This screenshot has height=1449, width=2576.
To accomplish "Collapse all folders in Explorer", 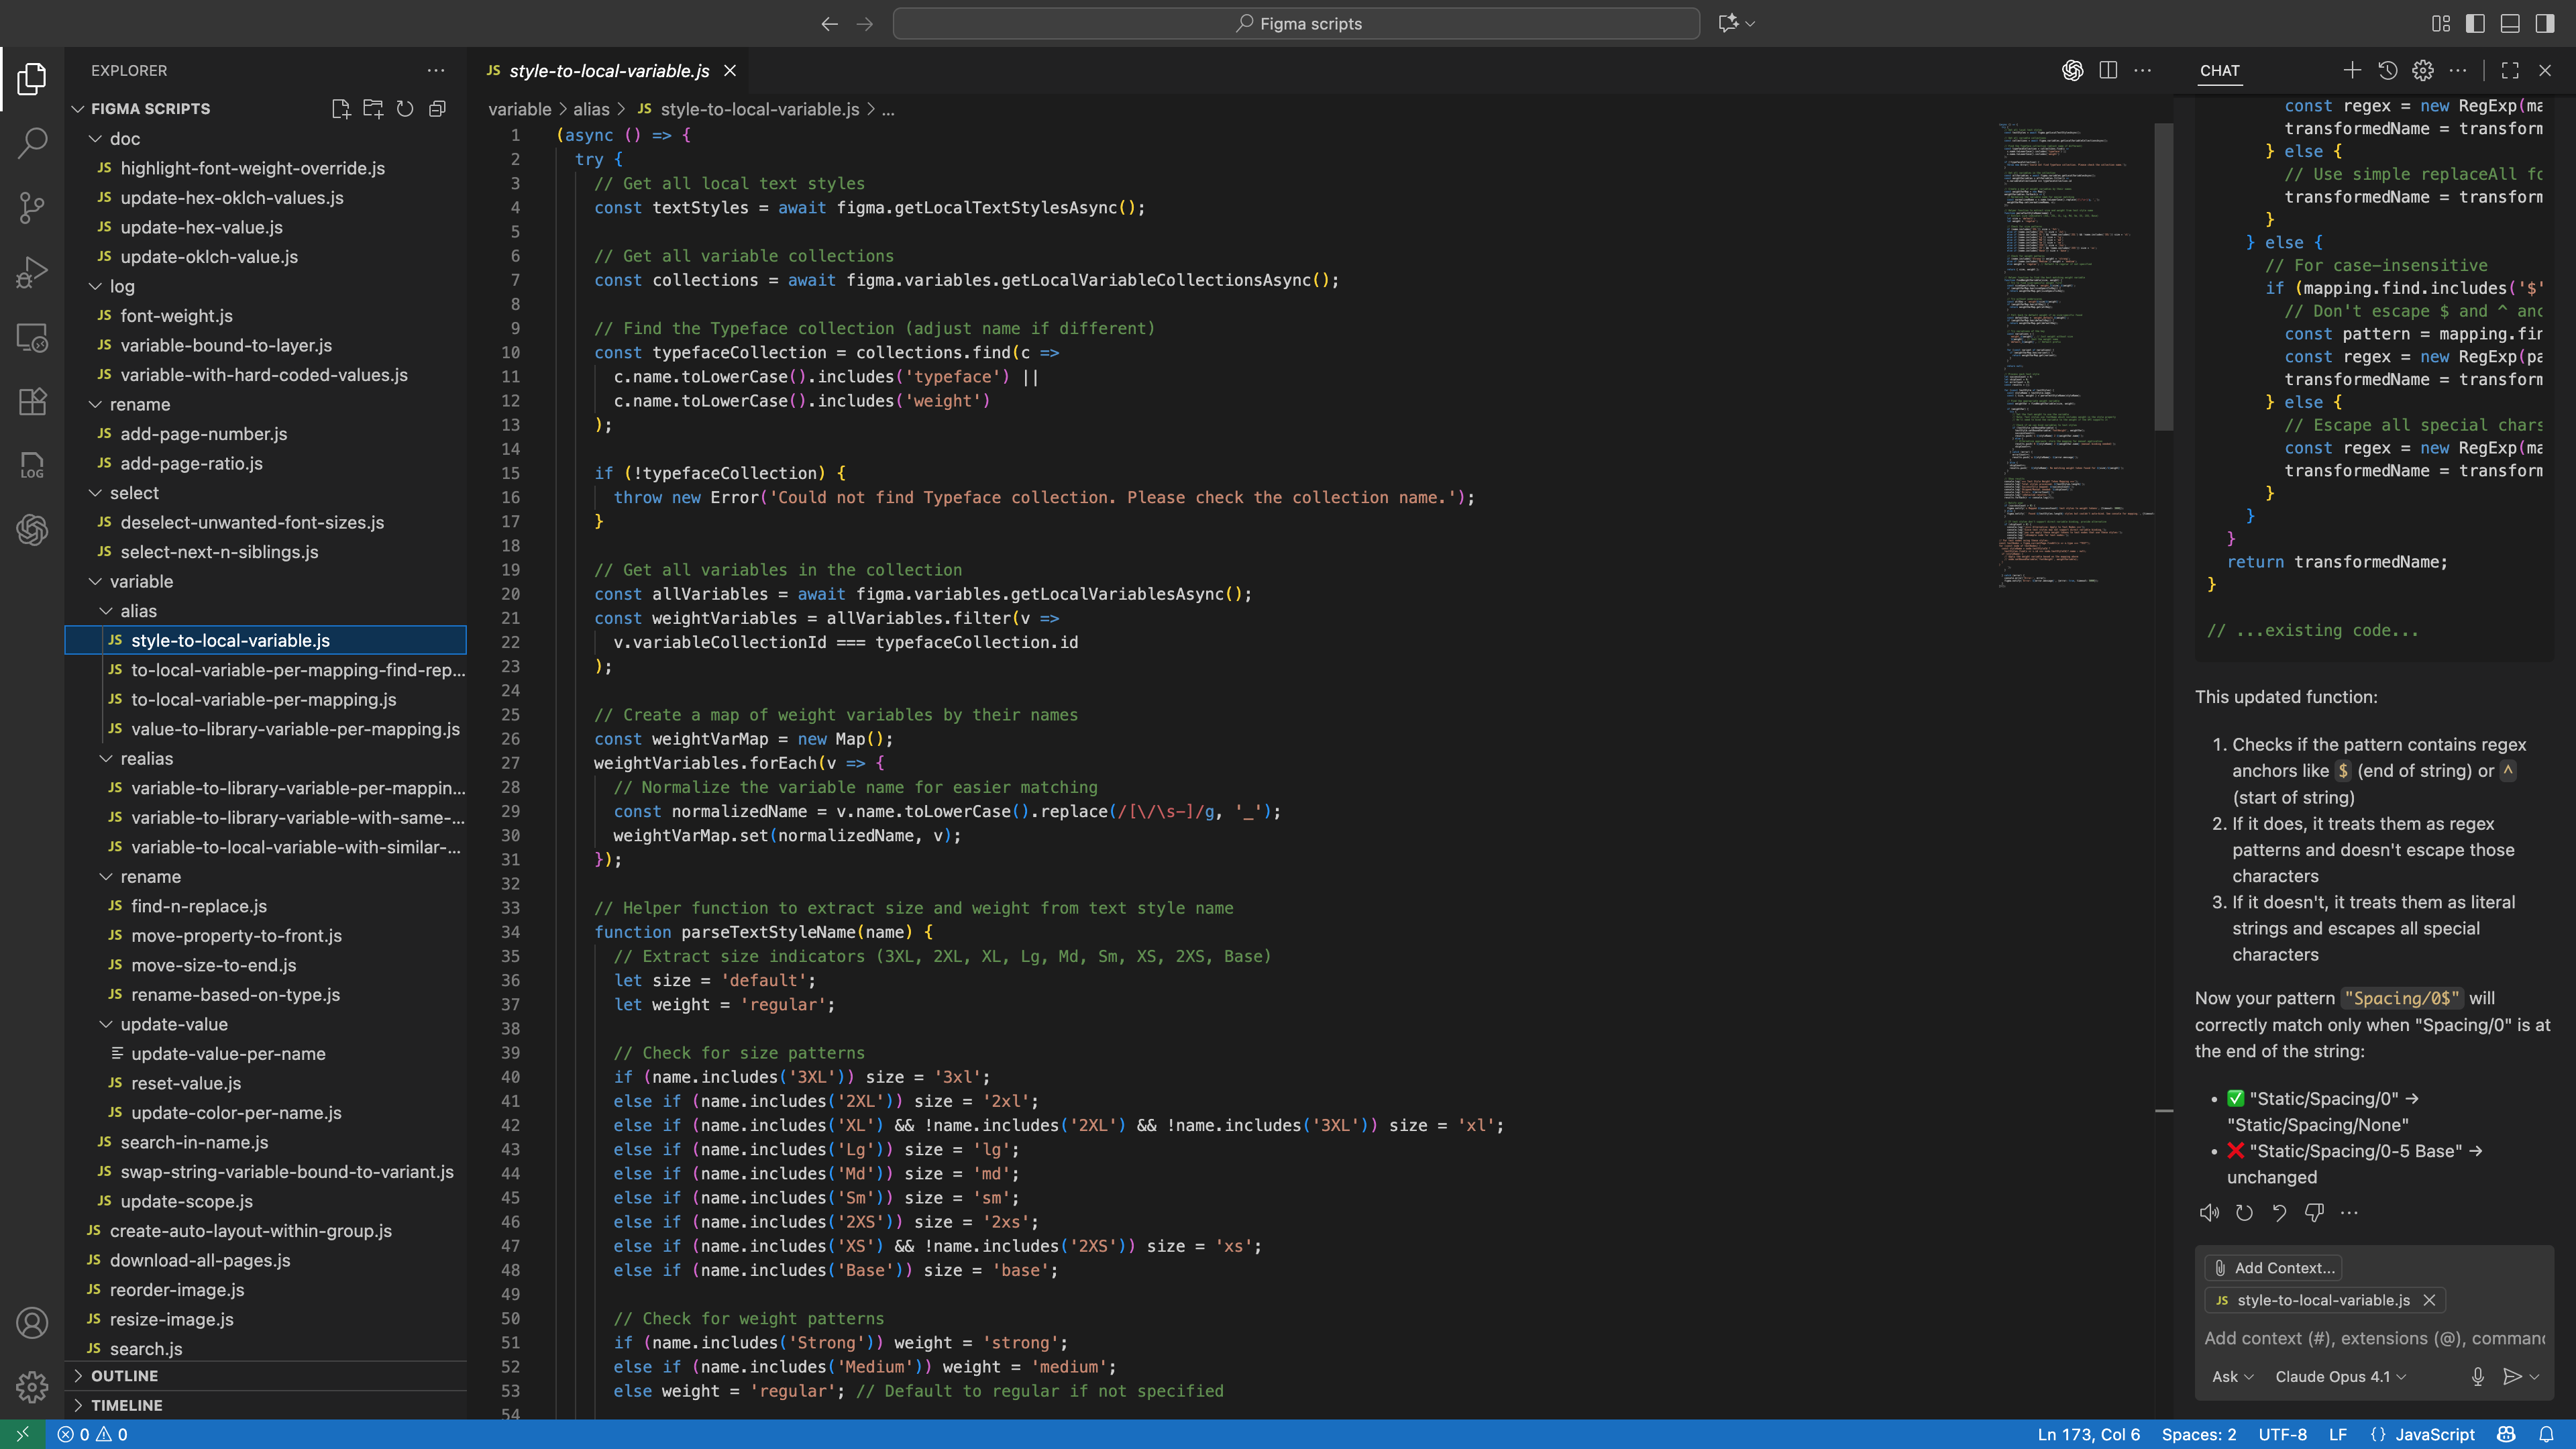I will (x=437, y=109).
